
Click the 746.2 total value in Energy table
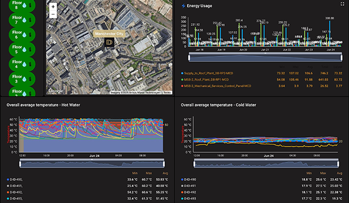(324, 73)
